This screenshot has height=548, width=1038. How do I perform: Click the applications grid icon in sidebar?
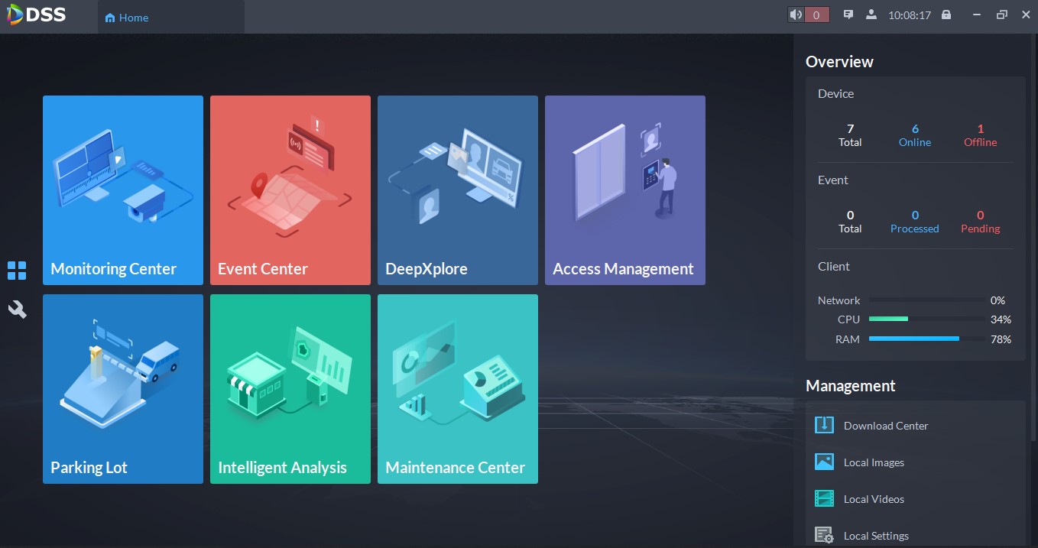click(x=17, y=271)
